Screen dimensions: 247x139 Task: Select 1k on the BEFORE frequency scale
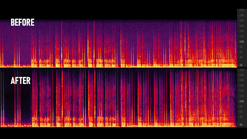coord(241,65)
